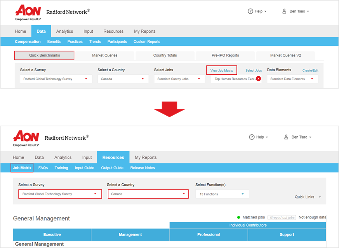Select Resources tab in lower navigation
Image resolution: width=339 pixels, height=248 pixels.
tap(113, 157)
